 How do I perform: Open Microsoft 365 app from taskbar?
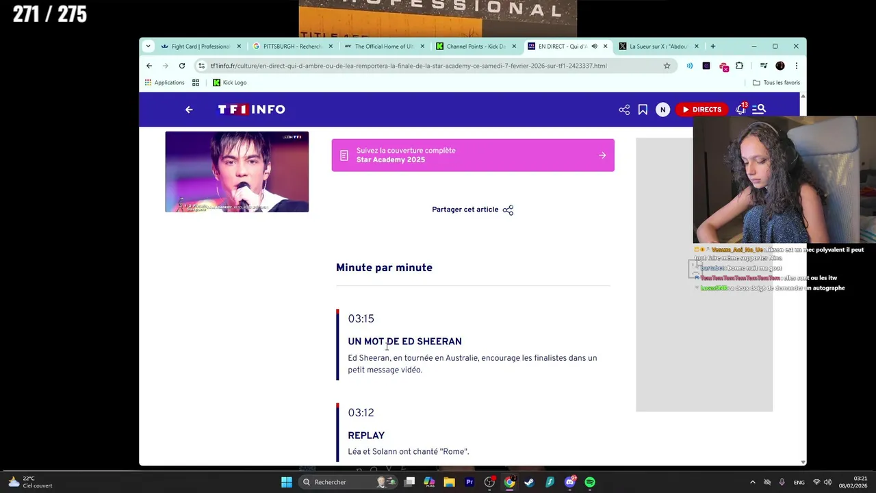pos(429,482)
